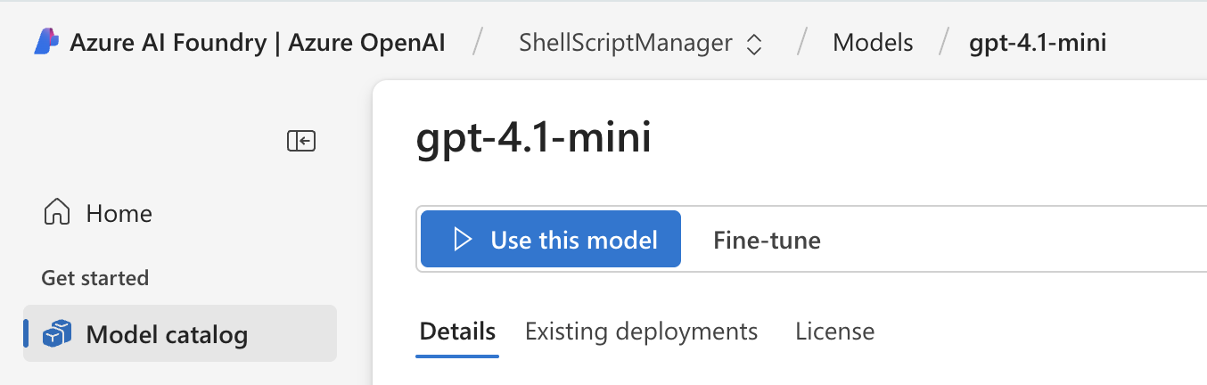Click the Azure AI Foundry logo icon

(x=47, y=42)
